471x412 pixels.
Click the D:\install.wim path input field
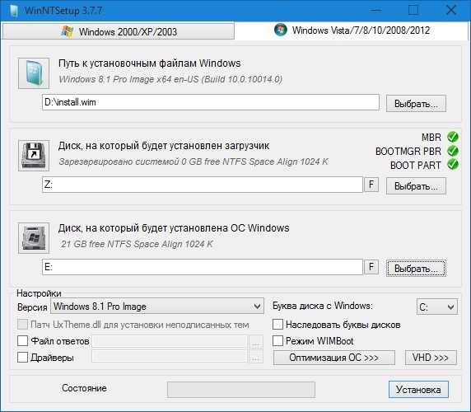(x=211, y=102)
